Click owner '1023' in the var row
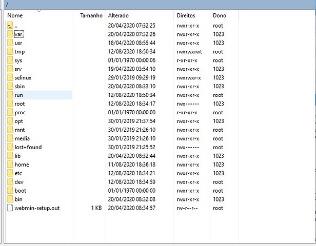Screen dimensions: 316x246 click(219, 34)
